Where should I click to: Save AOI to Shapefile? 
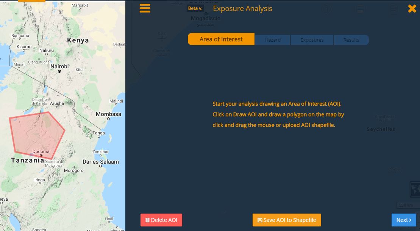pyautogui.click(x=287, y=220)
